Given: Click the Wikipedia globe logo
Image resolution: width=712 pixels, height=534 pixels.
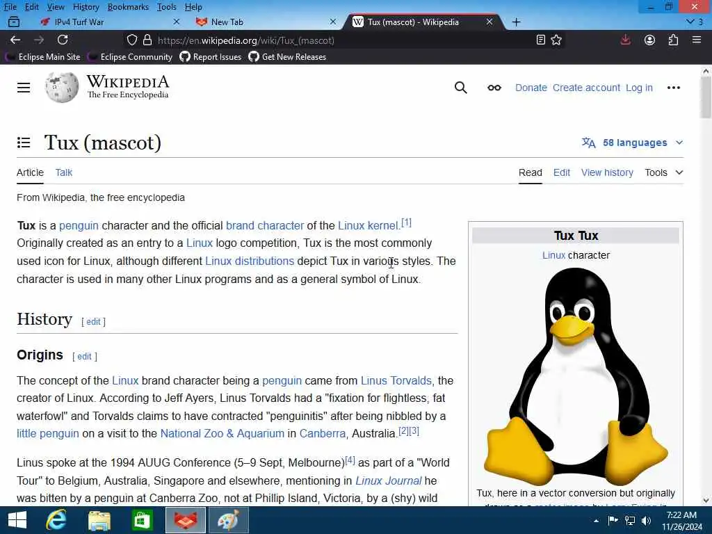Looking at the screenshot, I should click(x=62, y=88).
